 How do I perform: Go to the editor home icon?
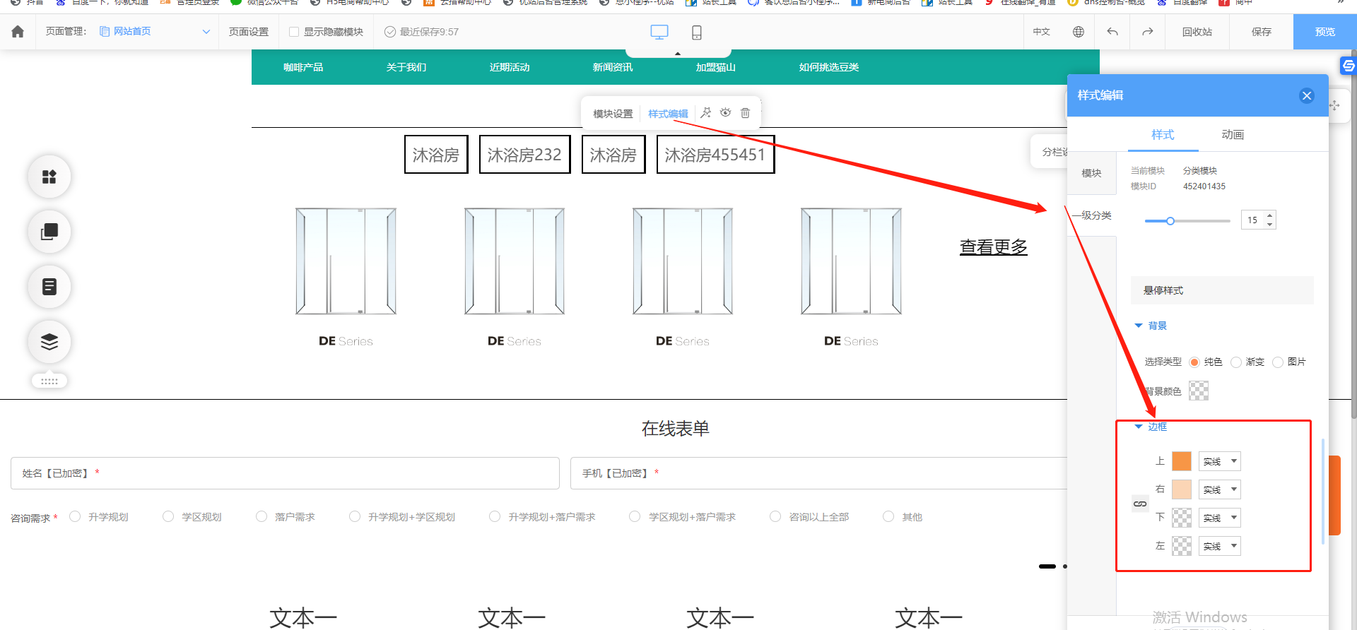(x=18, y=32)
